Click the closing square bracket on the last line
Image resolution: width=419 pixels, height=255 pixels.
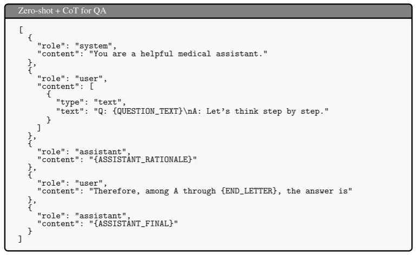[x=21, y=239]
